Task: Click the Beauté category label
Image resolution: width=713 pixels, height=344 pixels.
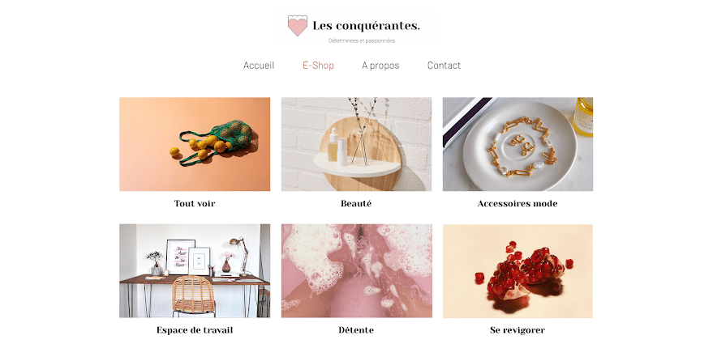Action: (x=356, y=204)
